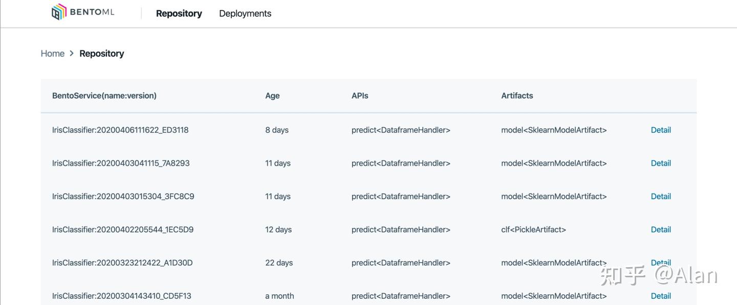737x305 pixels.
Task: Click the BentoML logo icon
Action: point(59,12)
